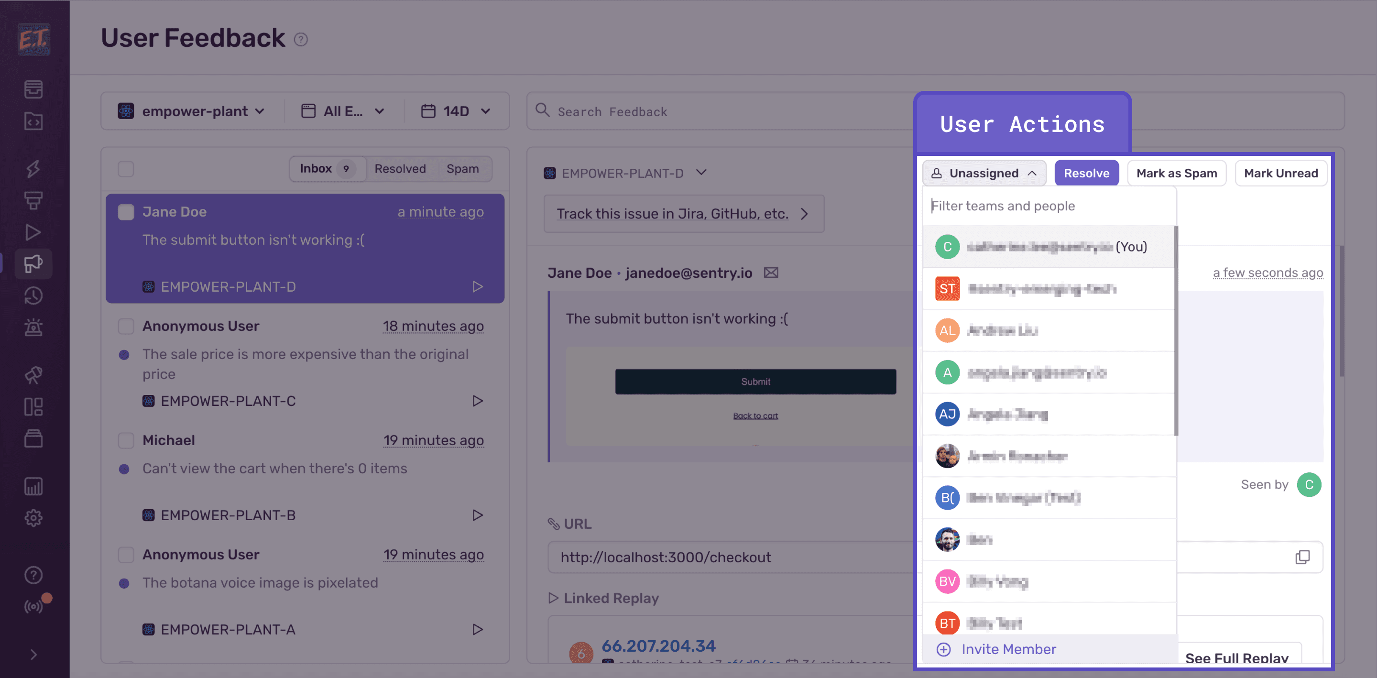Click Invite Member in the assignee list

(1008, 648)
